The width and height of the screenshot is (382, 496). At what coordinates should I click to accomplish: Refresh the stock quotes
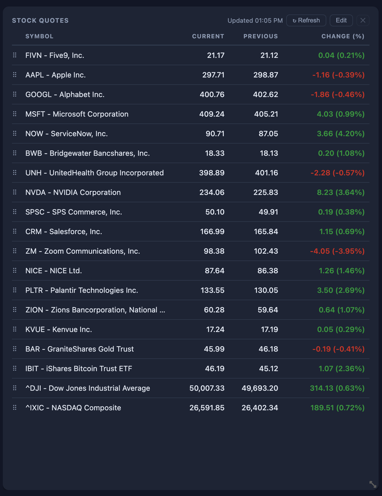(x=306, y=20)
